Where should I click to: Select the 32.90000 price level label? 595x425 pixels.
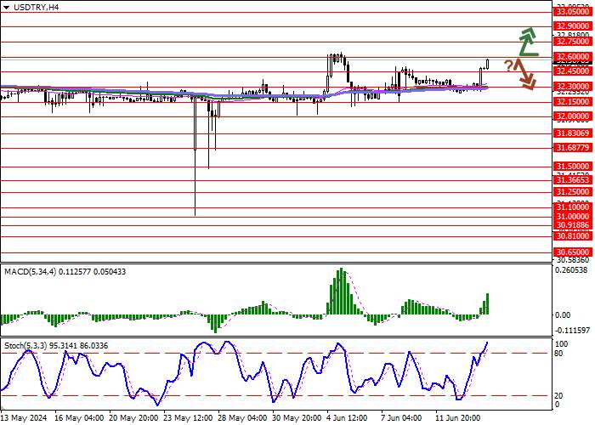[x=573, y=26]
